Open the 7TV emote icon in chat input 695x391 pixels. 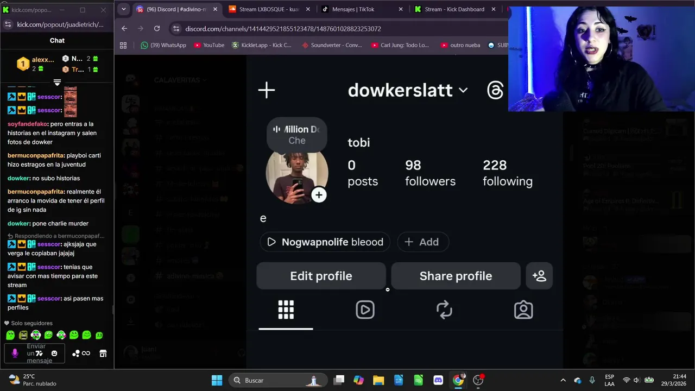pos(39,354)
